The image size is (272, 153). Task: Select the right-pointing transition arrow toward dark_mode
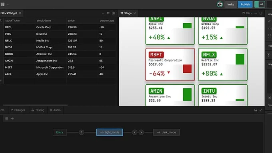click(x=141, y=132)
